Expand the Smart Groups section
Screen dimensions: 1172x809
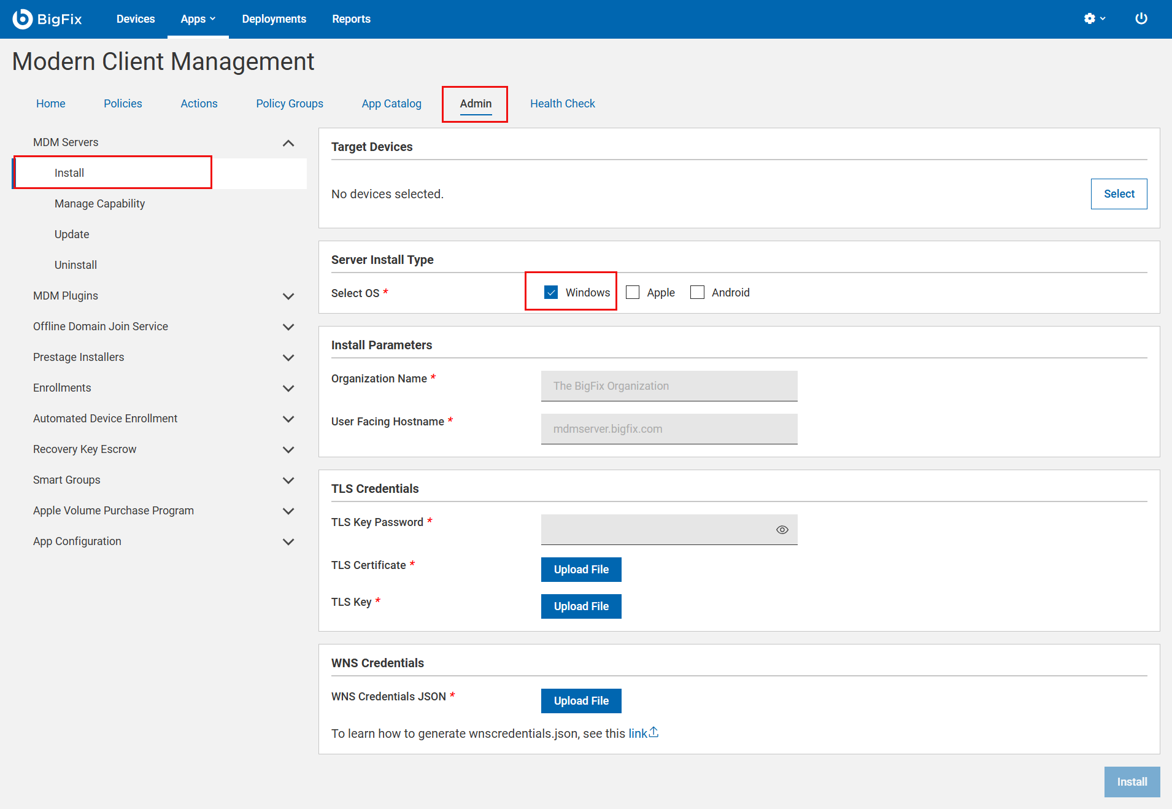[288, 480]
